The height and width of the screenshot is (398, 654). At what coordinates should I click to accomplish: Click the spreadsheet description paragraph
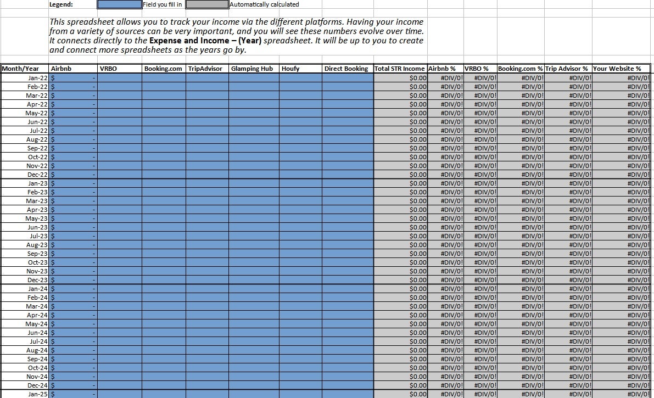click(237, 36)
